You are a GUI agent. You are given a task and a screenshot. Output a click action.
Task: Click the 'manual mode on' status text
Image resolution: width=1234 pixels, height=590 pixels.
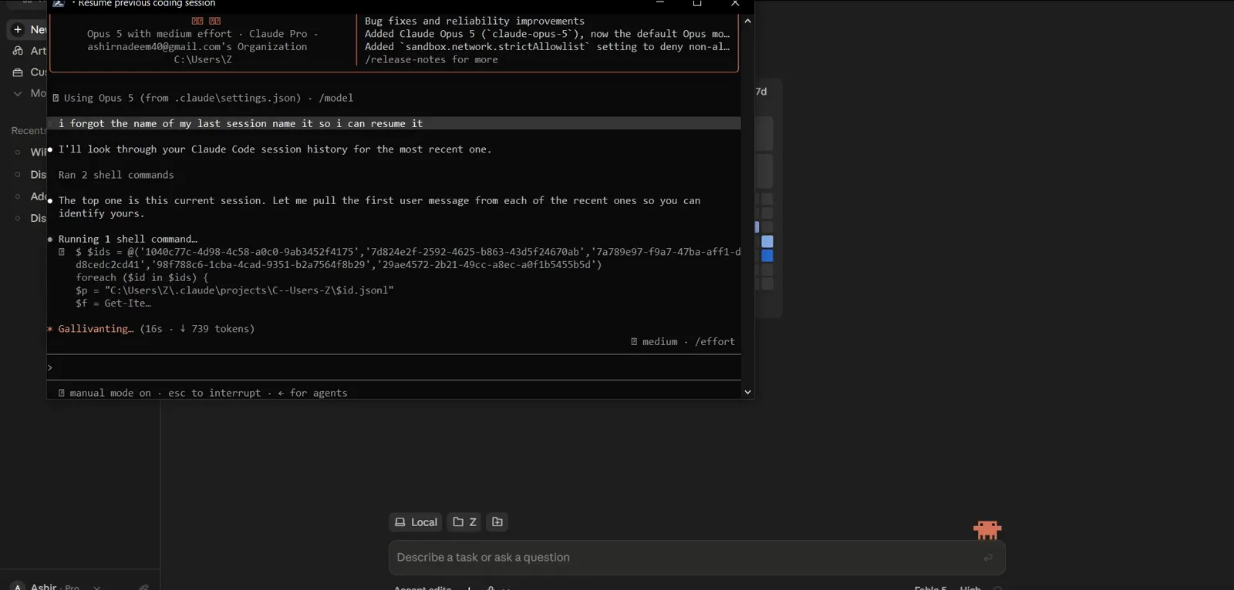point(110,393)
